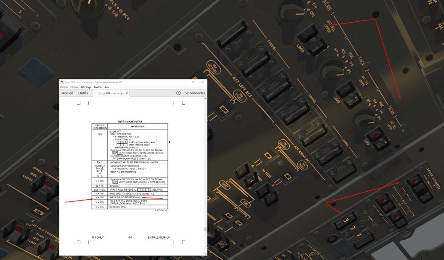Click the scroll down arrow in Acrobat

(x=206, y=254)
